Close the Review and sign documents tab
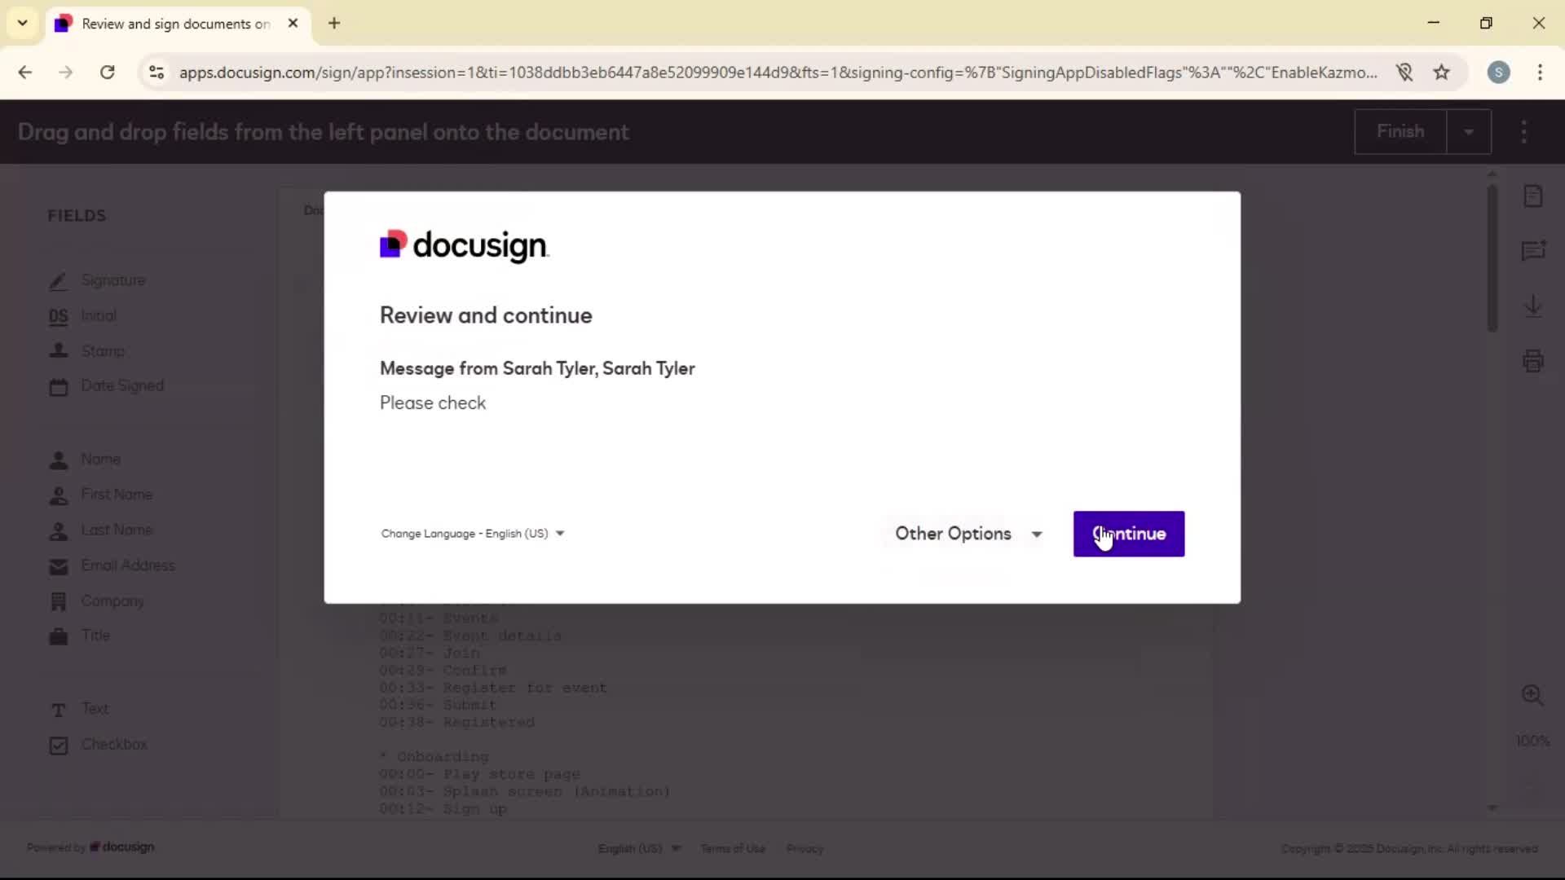 [293, 23]
